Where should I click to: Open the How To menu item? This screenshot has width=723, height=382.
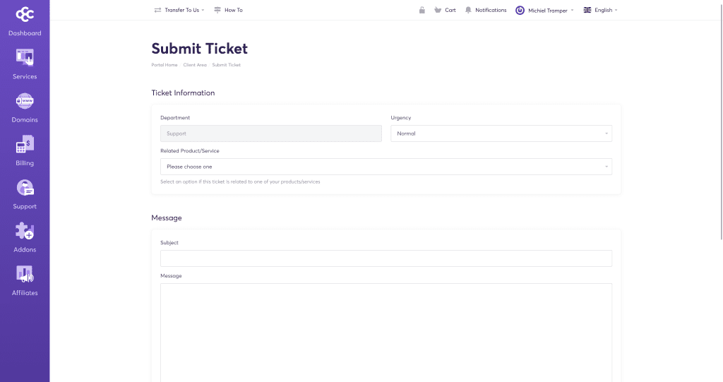[228, 10]
